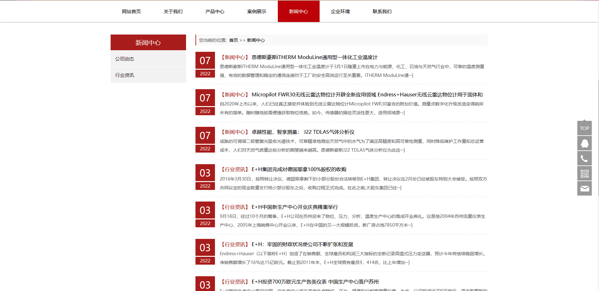
Task: Show the QR code icon
Action: [584, 174]
